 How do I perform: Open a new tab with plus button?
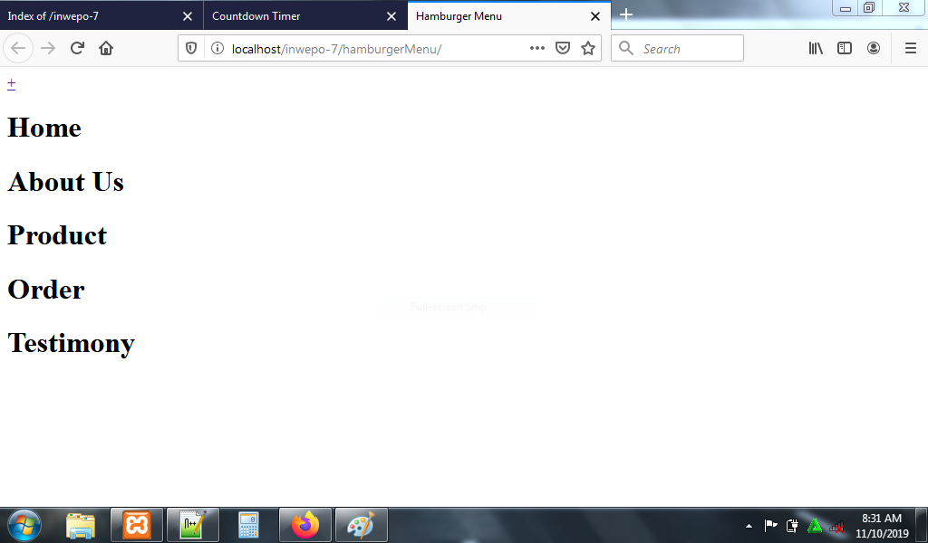626,14
